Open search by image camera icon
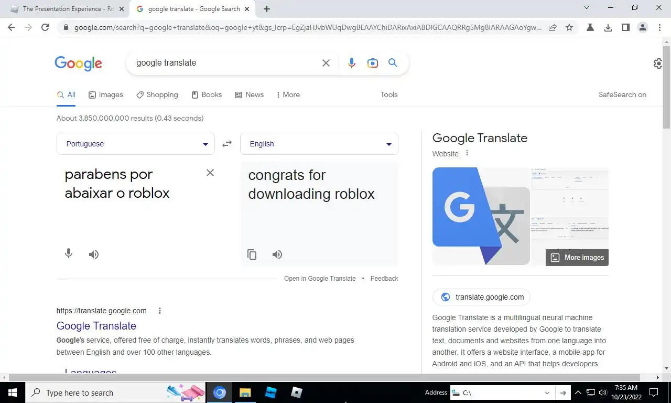671x403 pixels. point(372,63)
